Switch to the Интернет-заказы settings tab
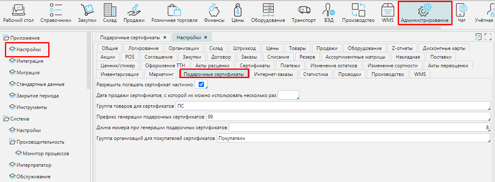 [273, 74]
